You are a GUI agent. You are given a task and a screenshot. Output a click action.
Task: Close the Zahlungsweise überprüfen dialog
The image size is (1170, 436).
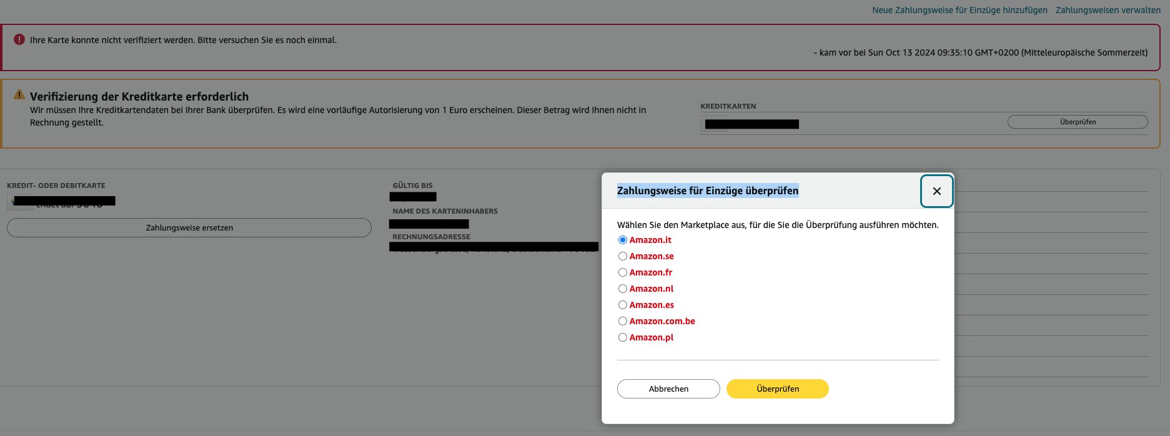pos(936,191)
